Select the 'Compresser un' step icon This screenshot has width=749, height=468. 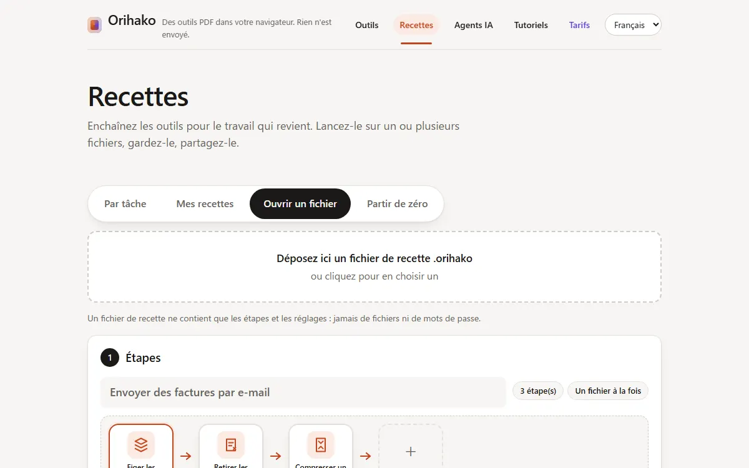click(321, 445)
